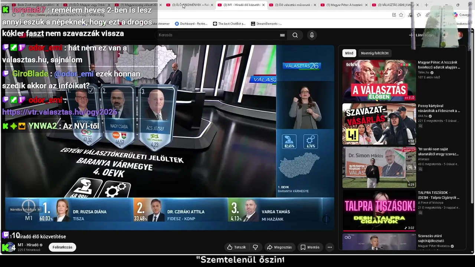Click the vtr.valasztas.hu/ogy2026 chat link
This screenshot has width=475, height=267.
click(x=60, y=112)
